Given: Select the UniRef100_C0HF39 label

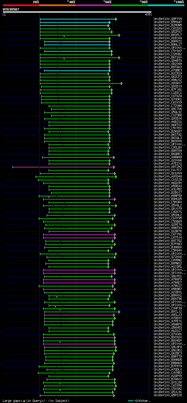Looking at the screenshot, I should 168,309.
